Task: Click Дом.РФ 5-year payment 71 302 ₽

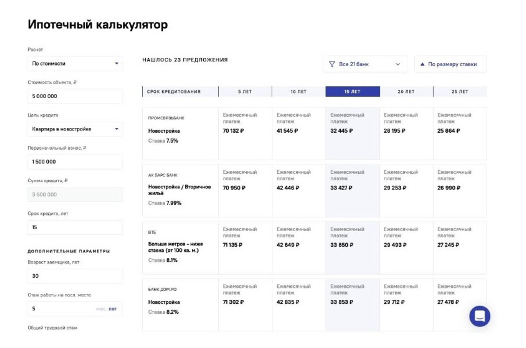Action: tap(234, 302)
